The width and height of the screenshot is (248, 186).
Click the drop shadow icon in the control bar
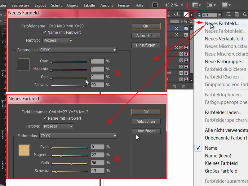[x=237, y=15]
